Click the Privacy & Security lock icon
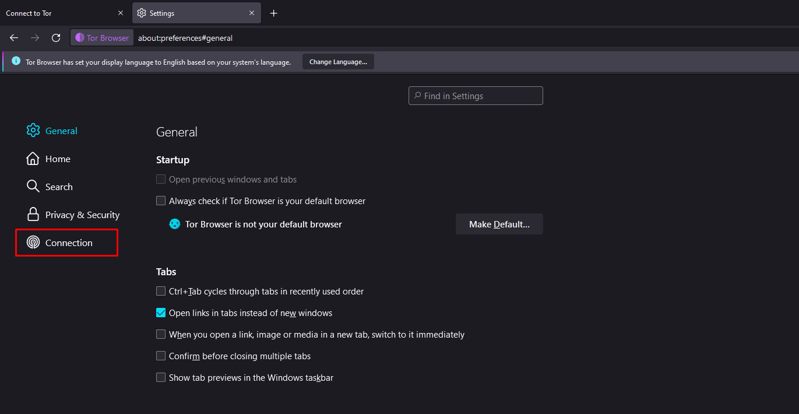Screen dimensions: 799x414 coord(33,215)
